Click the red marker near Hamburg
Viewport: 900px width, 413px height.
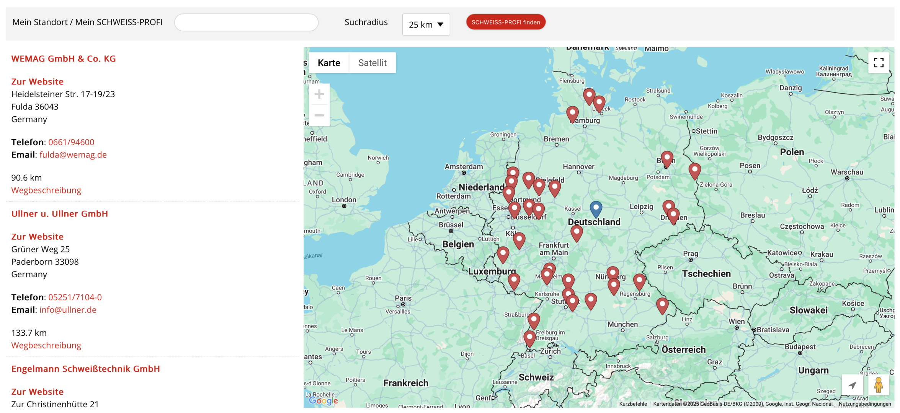pos(572,114)
